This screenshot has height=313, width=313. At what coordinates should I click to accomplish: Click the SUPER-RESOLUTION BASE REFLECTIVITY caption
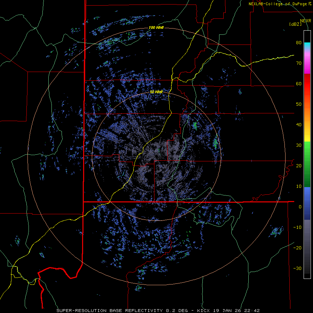click(x=110, y=311)
